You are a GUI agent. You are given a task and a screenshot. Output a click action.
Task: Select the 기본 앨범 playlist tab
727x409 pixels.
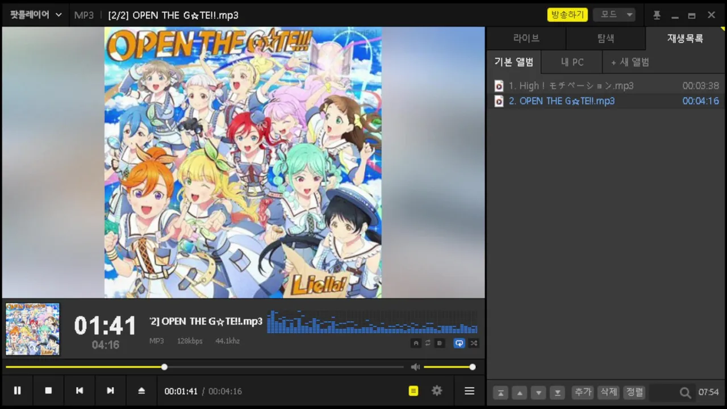tap(514, 62)
